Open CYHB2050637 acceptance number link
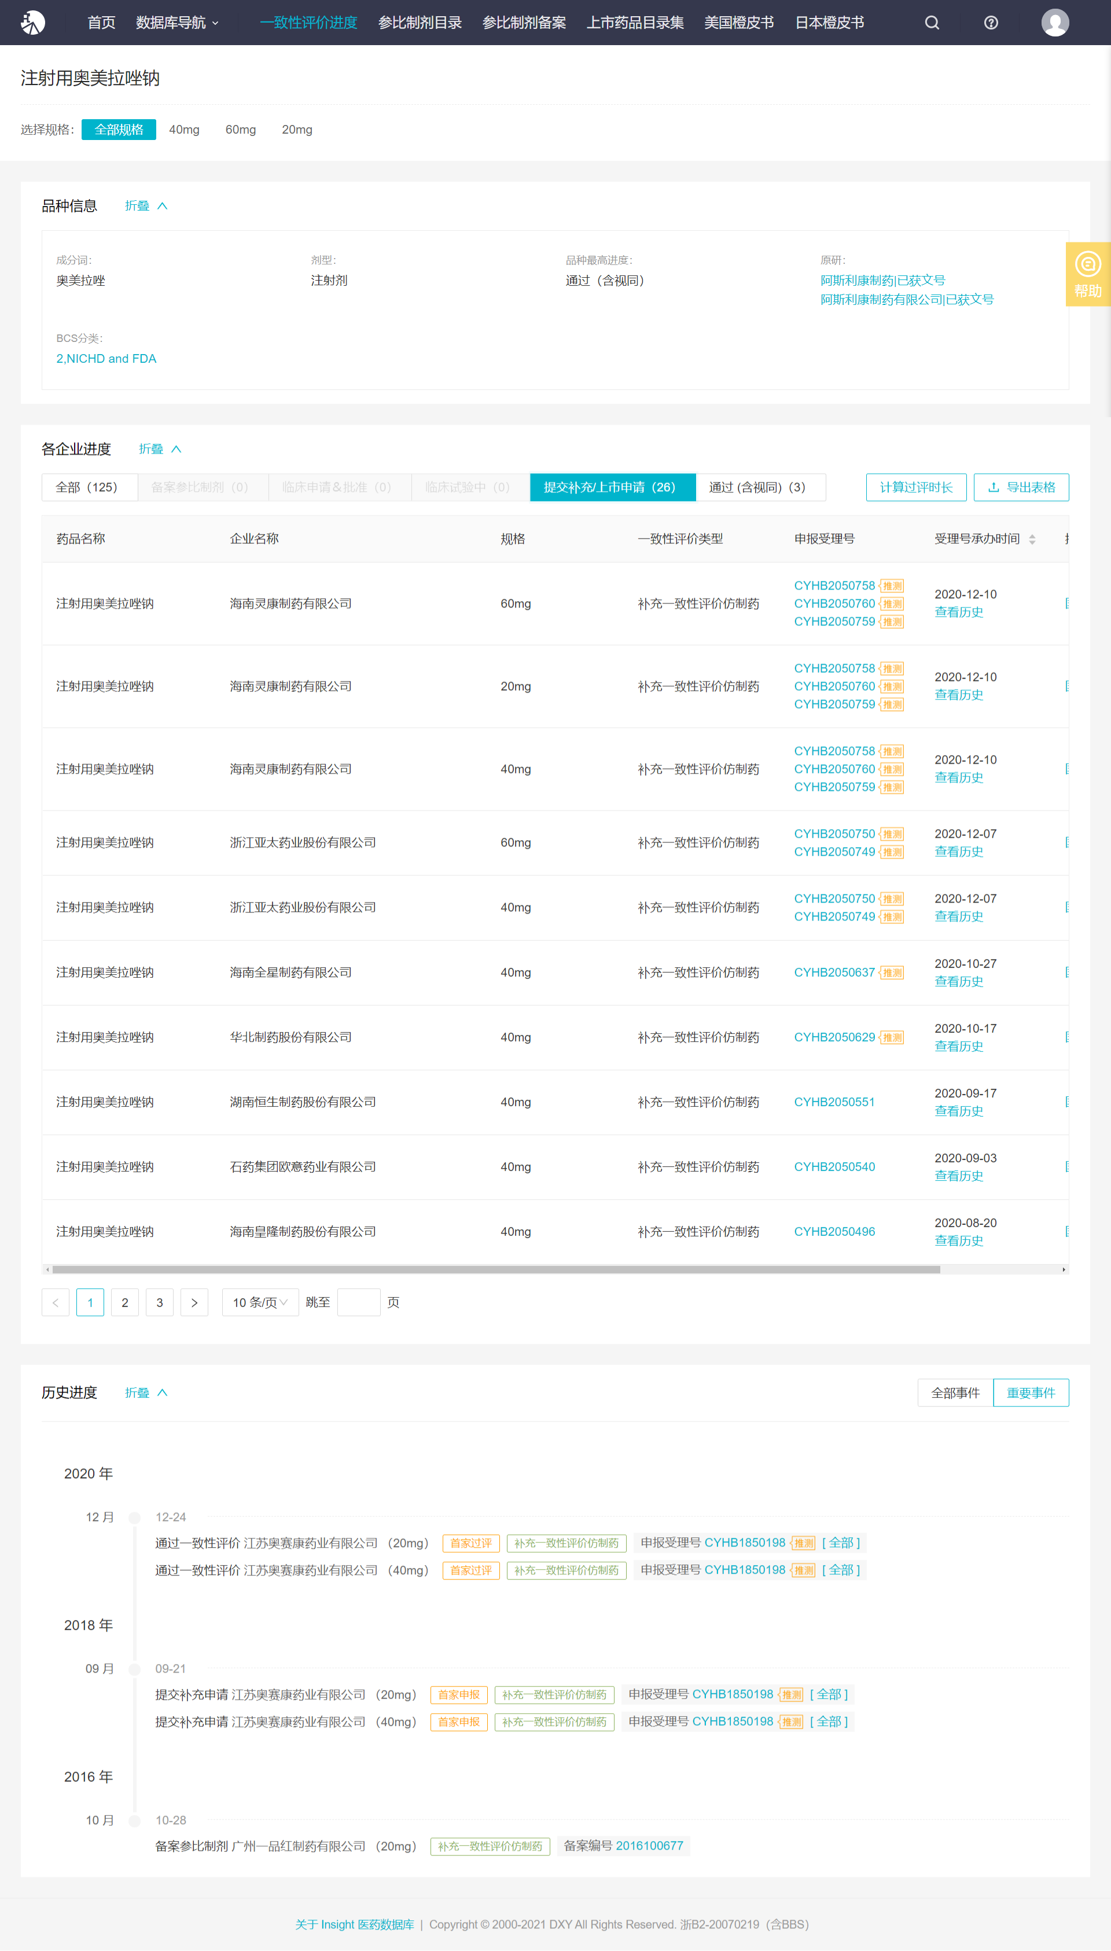This screenshot has width=1111, height=1951. [834, 972]
